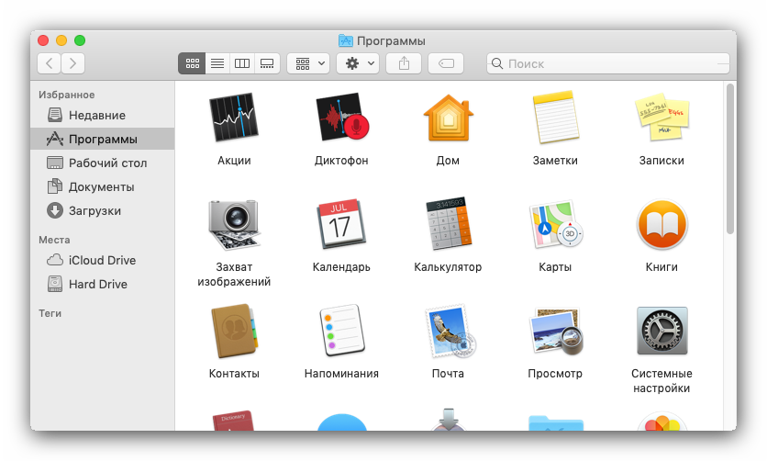This screenshot has height=461, width=767.
Task: Click the Калькулятор label text
Action: 448,267
